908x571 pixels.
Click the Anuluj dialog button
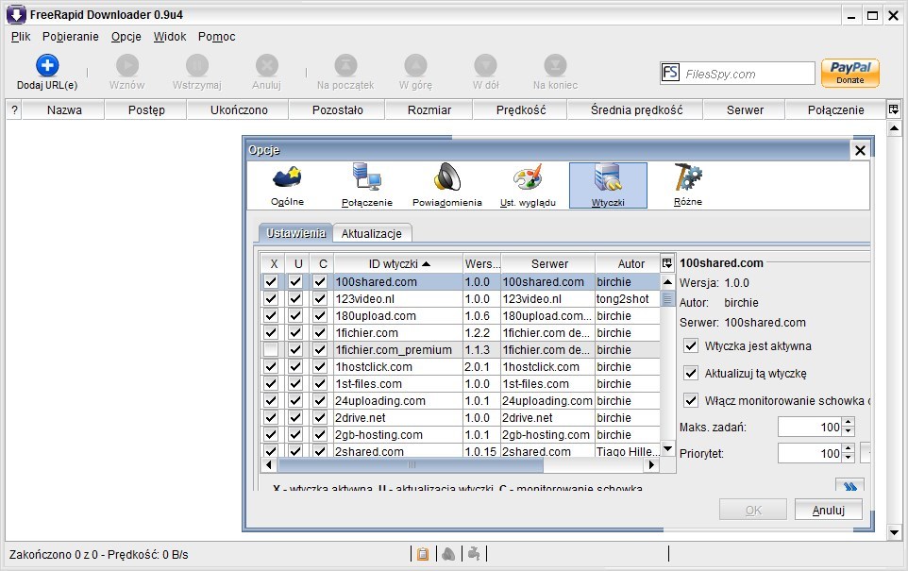[x=828, y=511]
